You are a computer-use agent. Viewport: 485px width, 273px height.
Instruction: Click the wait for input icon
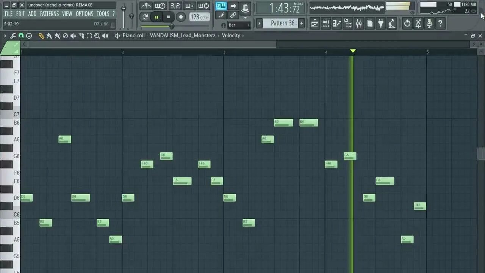point(160,6)
